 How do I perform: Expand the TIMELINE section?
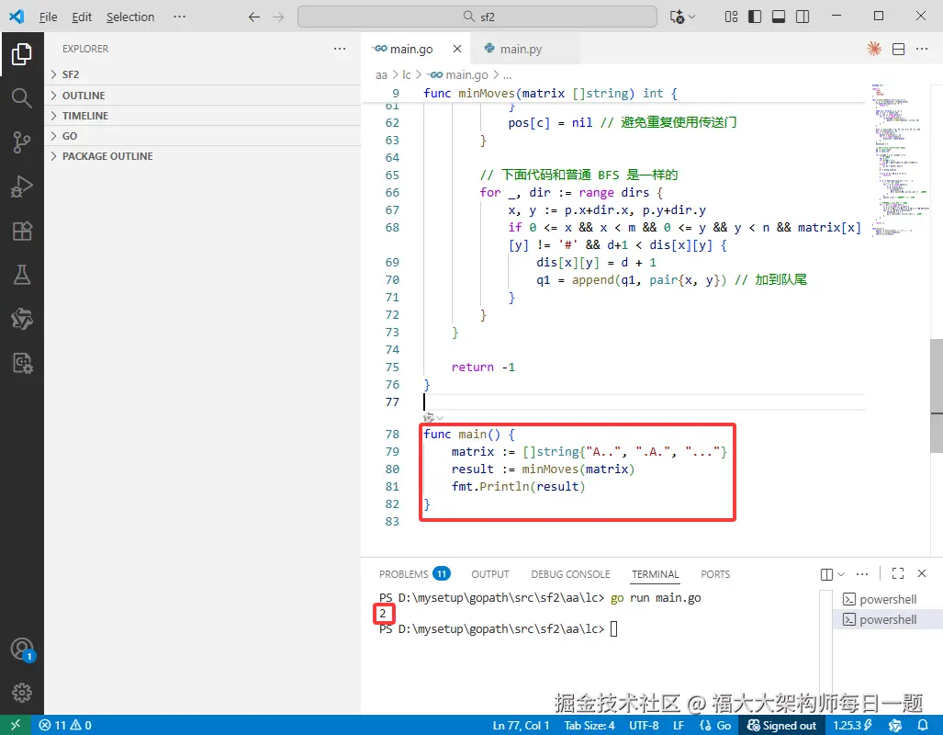coord(202,116)
